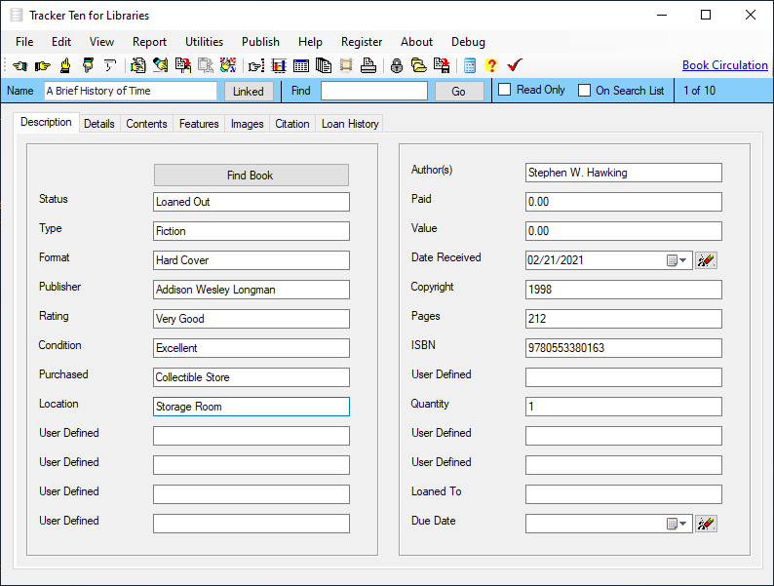Click pencil icon beside Date Received

707,260
